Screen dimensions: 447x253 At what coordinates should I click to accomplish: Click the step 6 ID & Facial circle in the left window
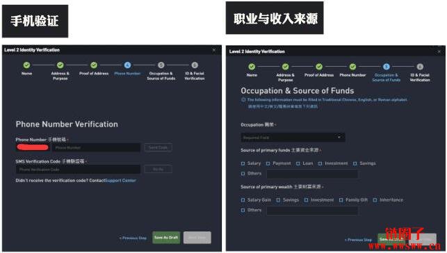pyautogui.click(x=195, y=65)
